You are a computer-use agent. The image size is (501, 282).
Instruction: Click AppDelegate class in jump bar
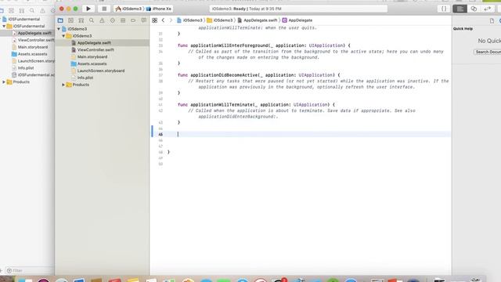(297, 20)
